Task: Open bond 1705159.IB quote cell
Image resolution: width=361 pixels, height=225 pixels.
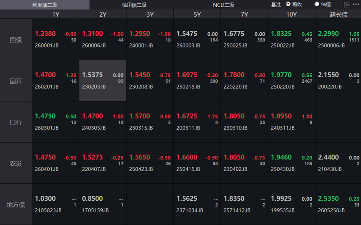Action: (103, 205)
